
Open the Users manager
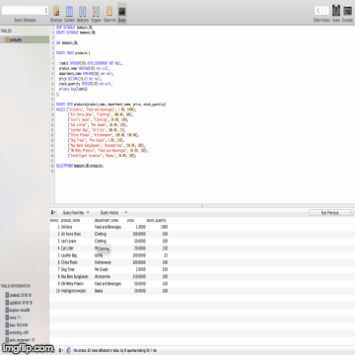[336, 13]
